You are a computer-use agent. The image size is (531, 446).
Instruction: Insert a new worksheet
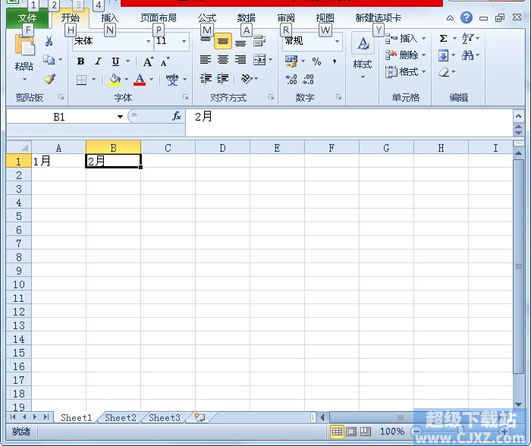[x=200, y=418]
